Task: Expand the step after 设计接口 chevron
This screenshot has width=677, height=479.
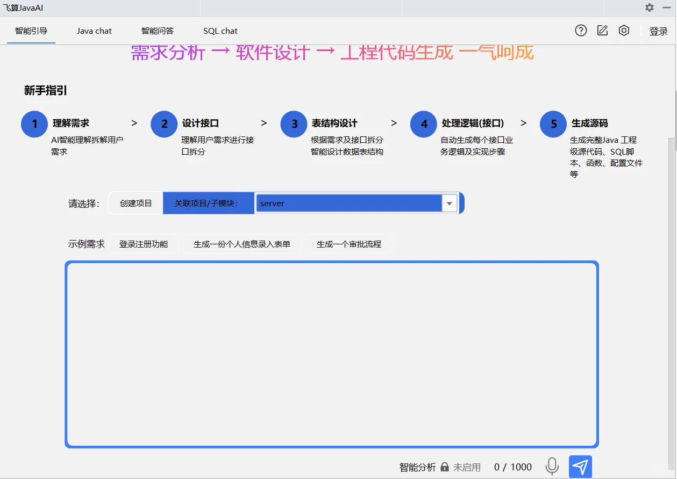Action: [263, 123]
